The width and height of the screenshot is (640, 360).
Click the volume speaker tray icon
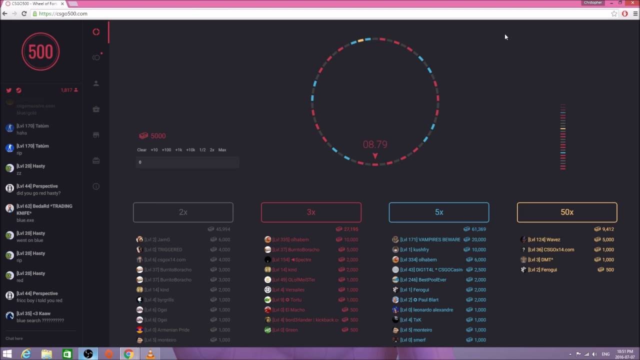(594, 354)
